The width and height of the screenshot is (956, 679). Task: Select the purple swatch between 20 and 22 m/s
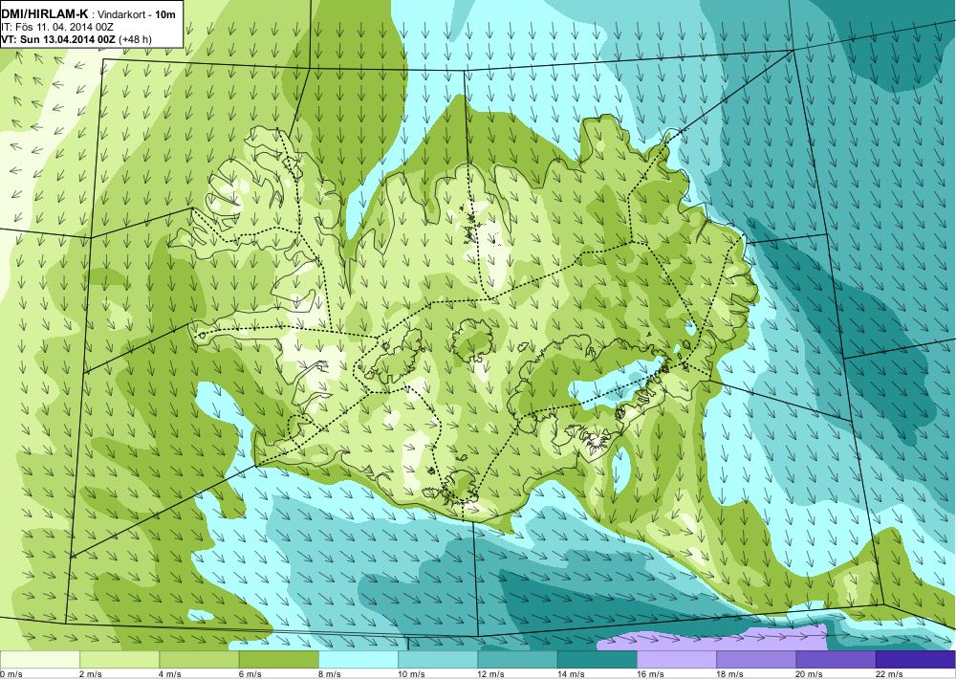click(x=836, y=660)
